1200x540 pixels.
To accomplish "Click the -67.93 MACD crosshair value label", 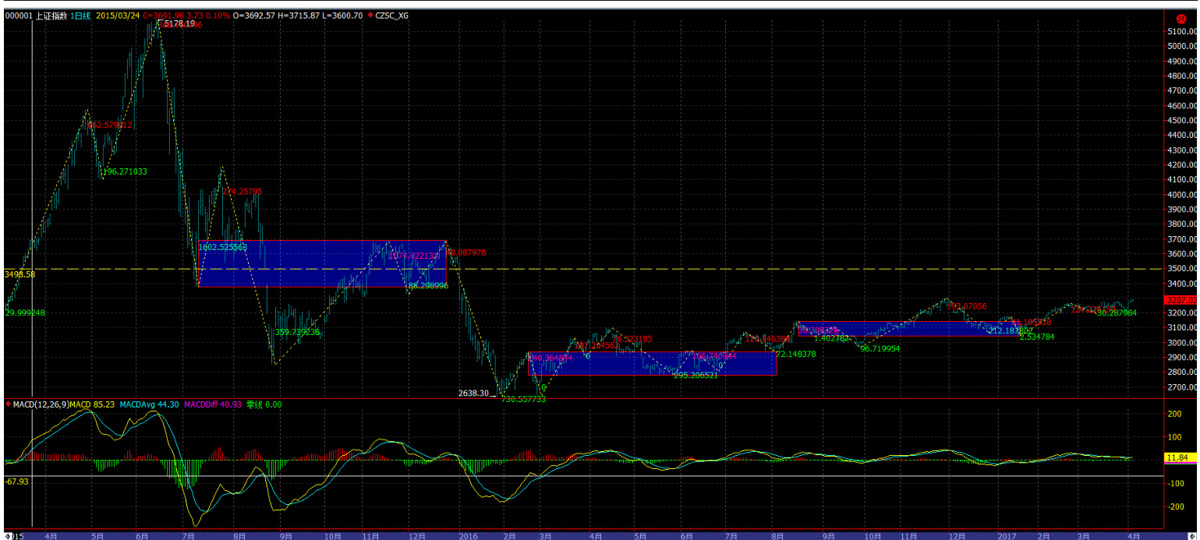I will pos(16,482).
